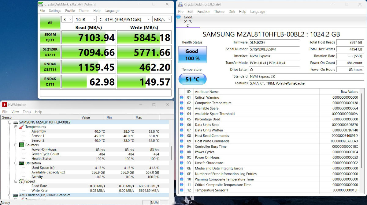
Task: Click the status dot for Percentage Used
Action: pos(182,119)
